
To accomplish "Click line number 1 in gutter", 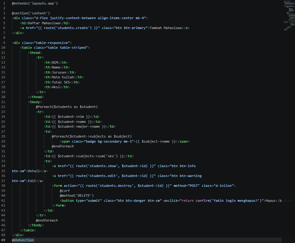I will click(x=4, y=3).
